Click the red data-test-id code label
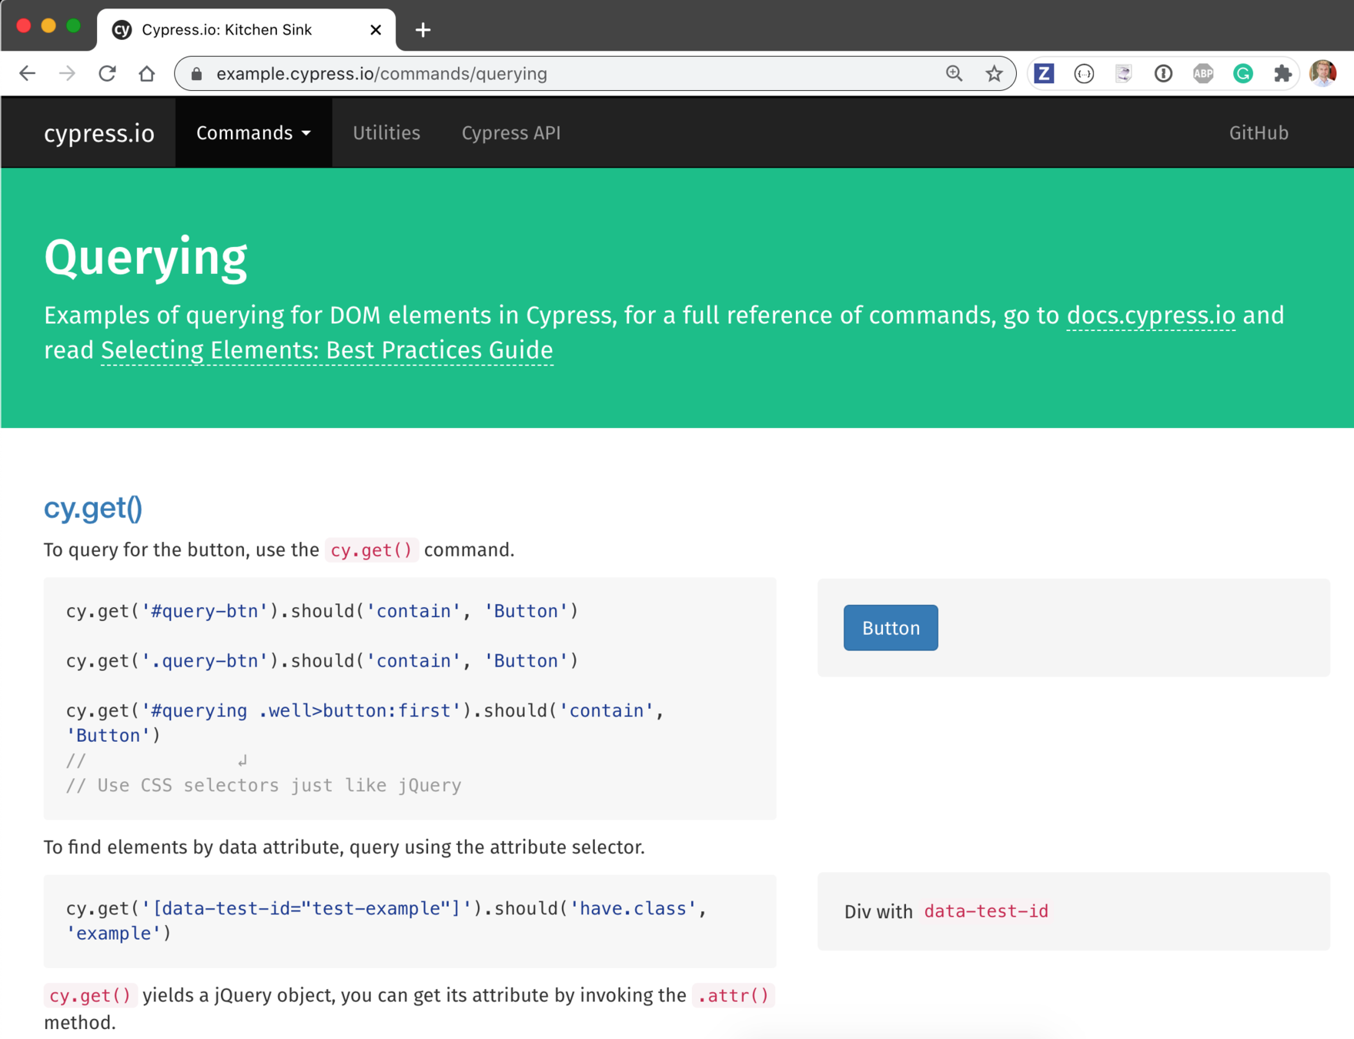1354x1039 pixels. (x=986, y=911)
